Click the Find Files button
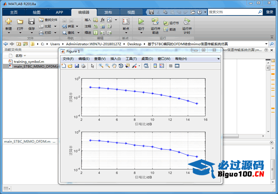The width and height of the screenshot is (278, 194). click(48, 20)
